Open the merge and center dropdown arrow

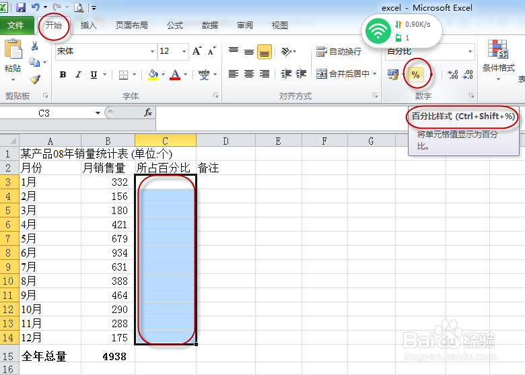(x=375, y=73)
